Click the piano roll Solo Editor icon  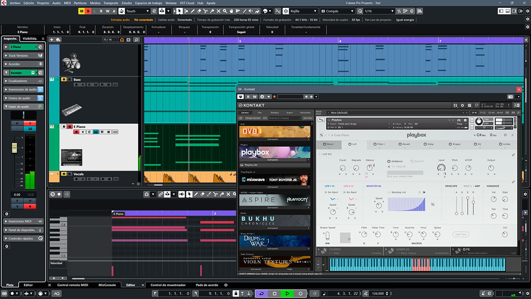pos(53,194)
